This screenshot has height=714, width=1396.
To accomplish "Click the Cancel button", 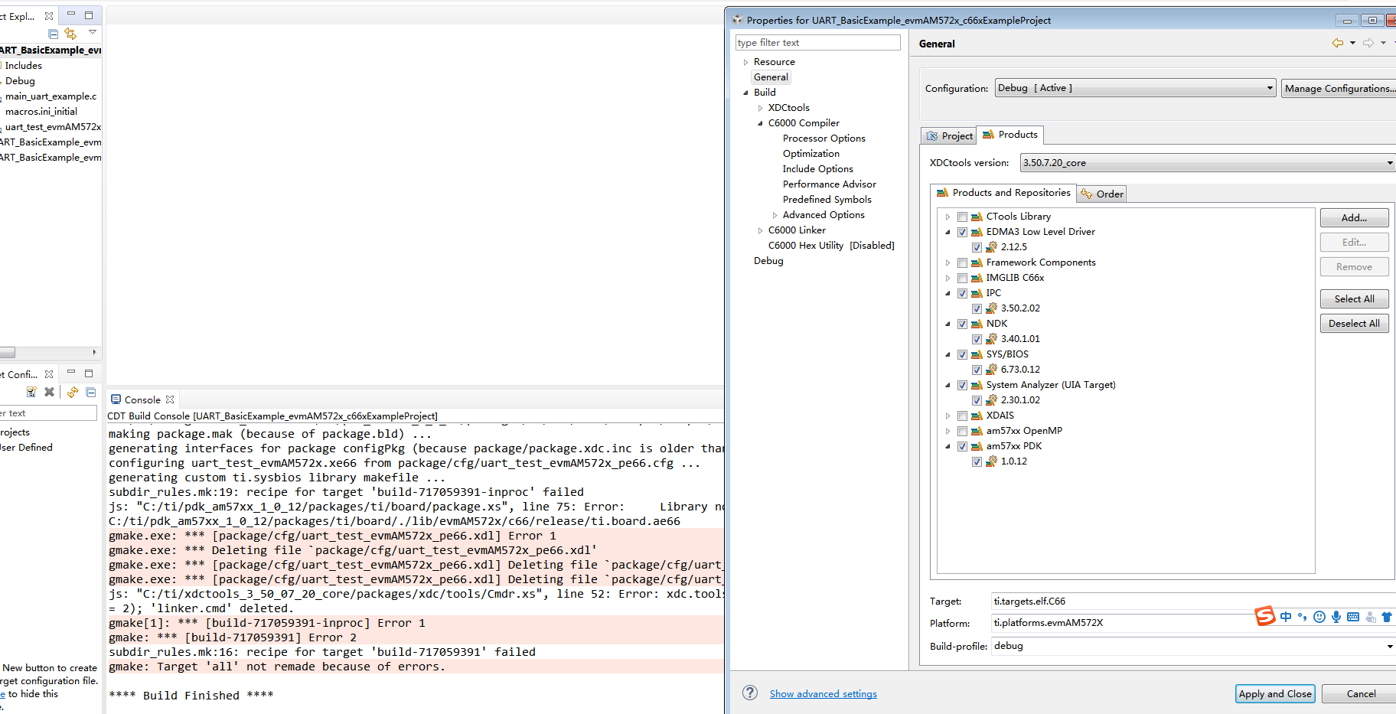I will click(1361, 693).
